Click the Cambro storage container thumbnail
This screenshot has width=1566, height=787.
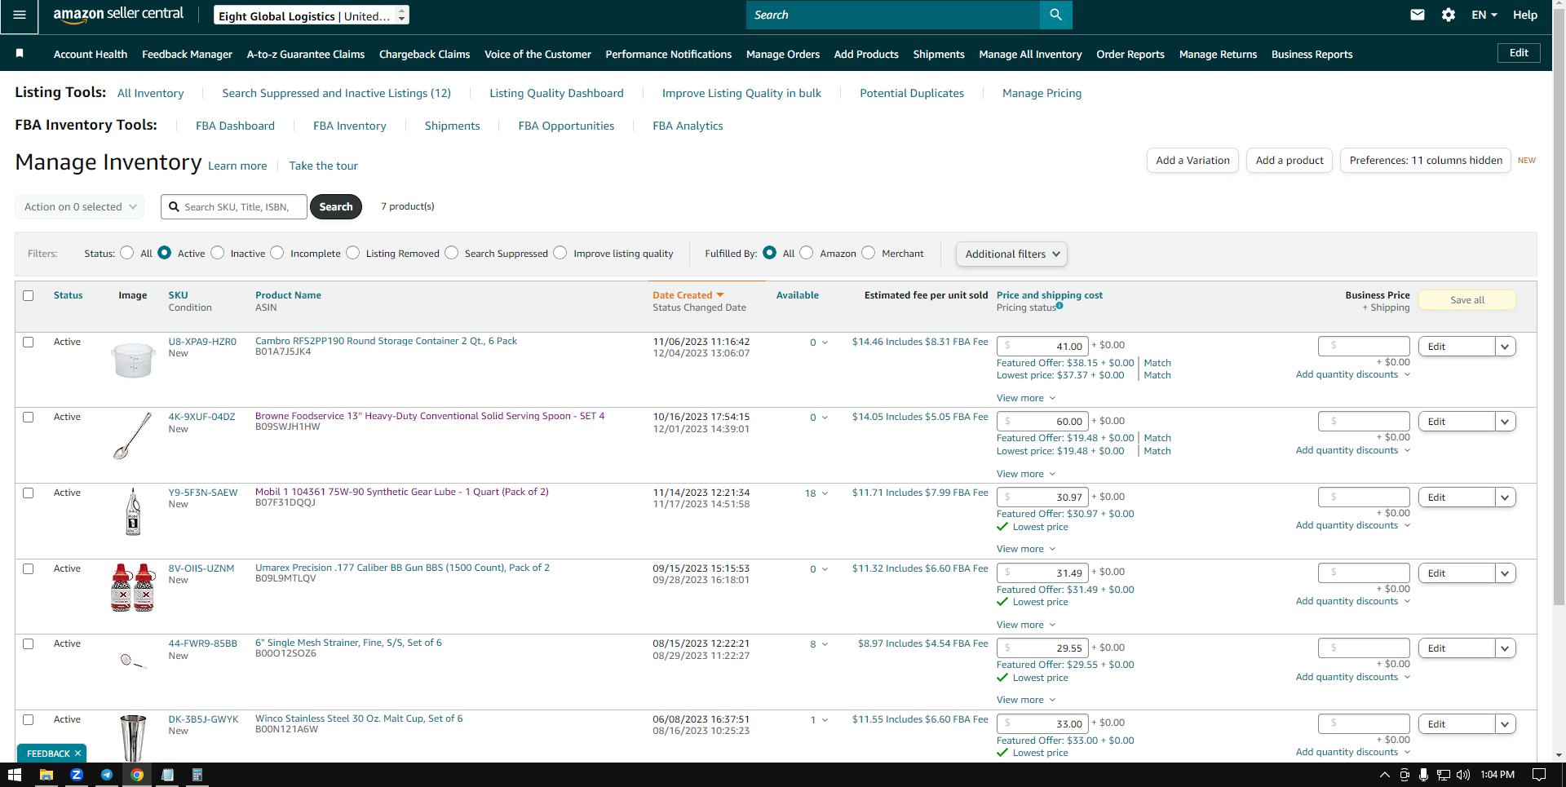(x=133, y=360)
